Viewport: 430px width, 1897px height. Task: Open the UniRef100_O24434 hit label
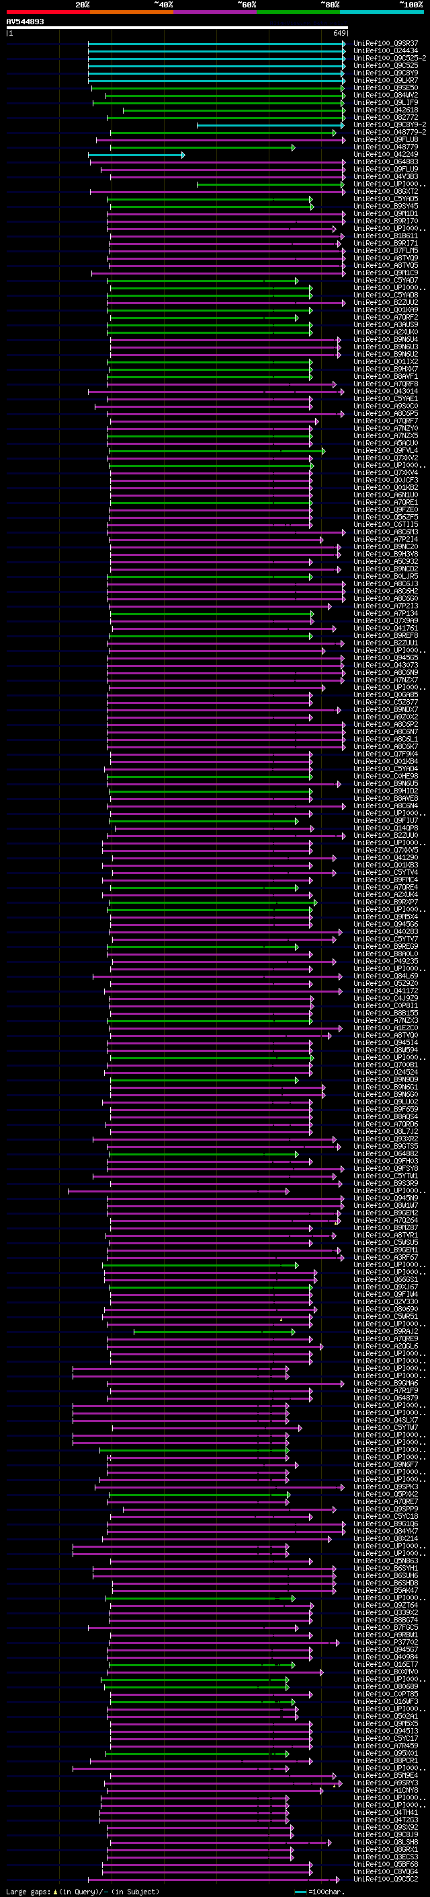pos(386,51)
